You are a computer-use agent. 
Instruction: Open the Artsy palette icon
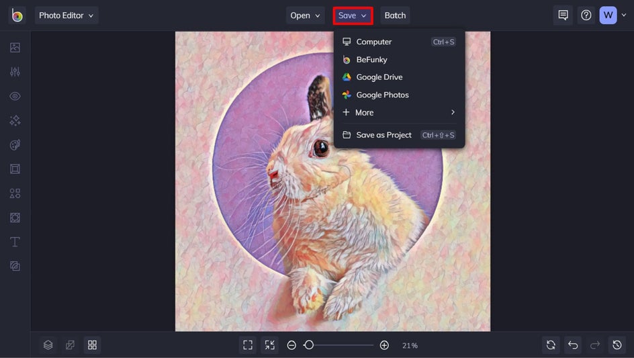(x=15, y=145)
